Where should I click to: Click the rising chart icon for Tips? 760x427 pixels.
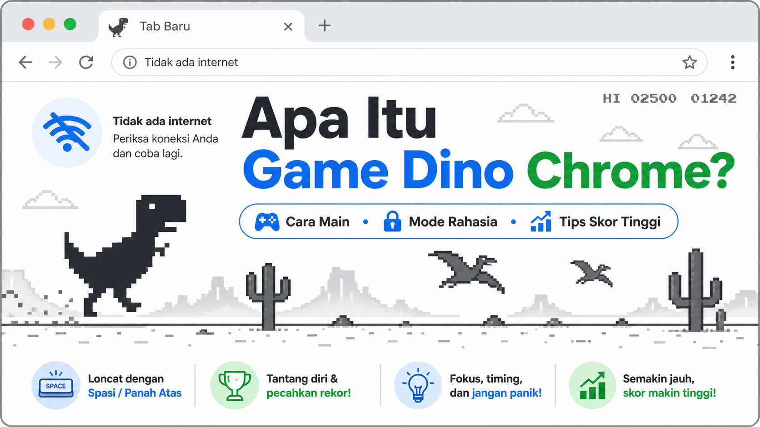[x=541, y=221]
